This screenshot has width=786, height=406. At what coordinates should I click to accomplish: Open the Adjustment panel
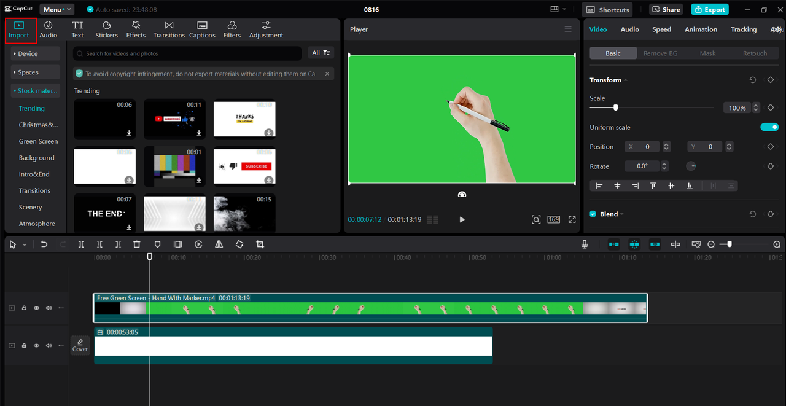(266, 29)
